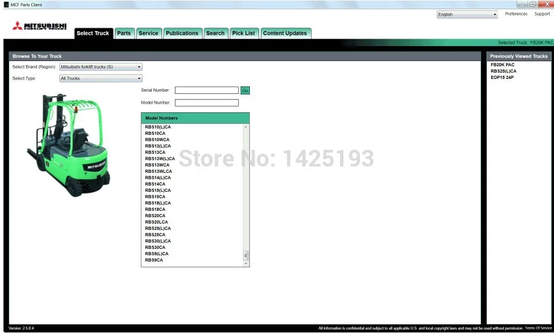Click the MCF Parts Client title bar icon
554x333 pixels.
[6, 5]
